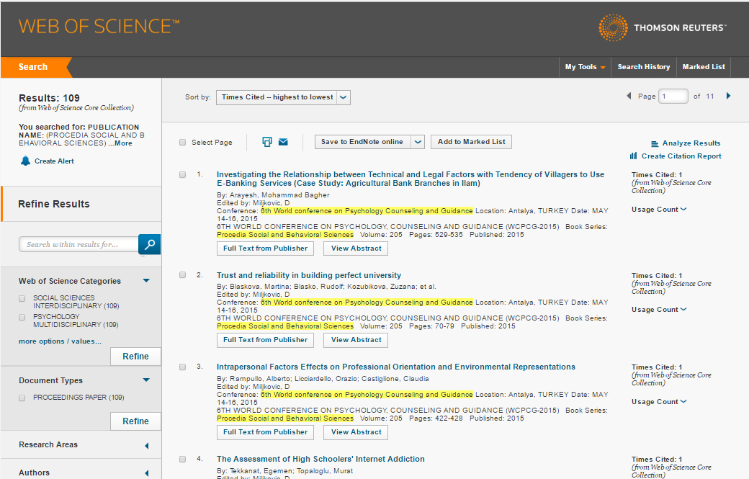Click the email results envelope icon
The image size is (749, 479).
(283, 142)
